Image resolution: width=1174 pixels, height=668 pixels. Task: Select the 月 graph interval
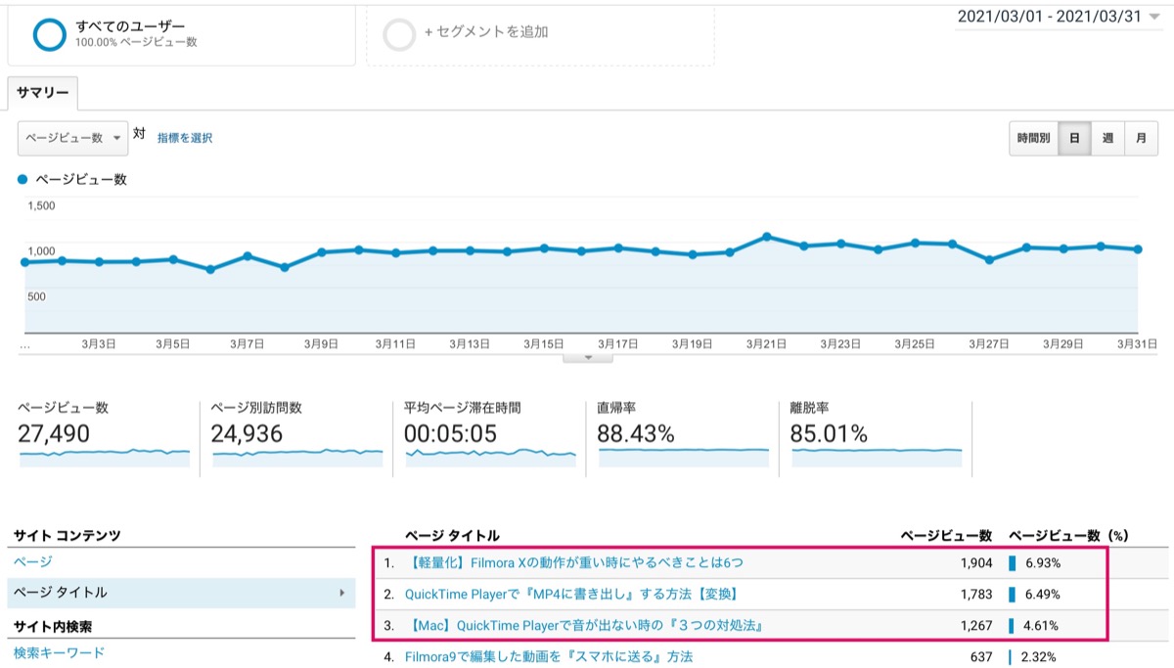[x=1141, y=138]
